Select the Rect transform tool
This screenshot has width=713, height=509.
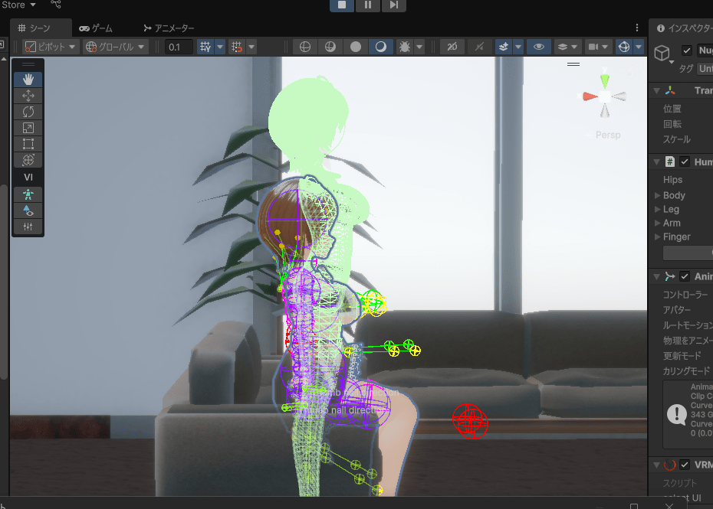click(x=28, y=144)
